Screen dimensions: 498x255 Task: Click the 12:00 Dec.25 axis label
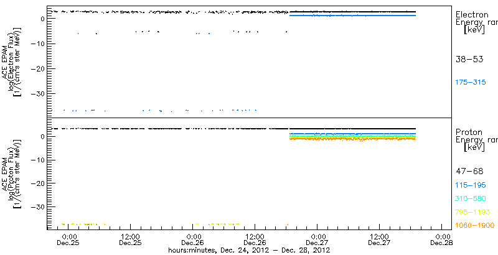130,240
